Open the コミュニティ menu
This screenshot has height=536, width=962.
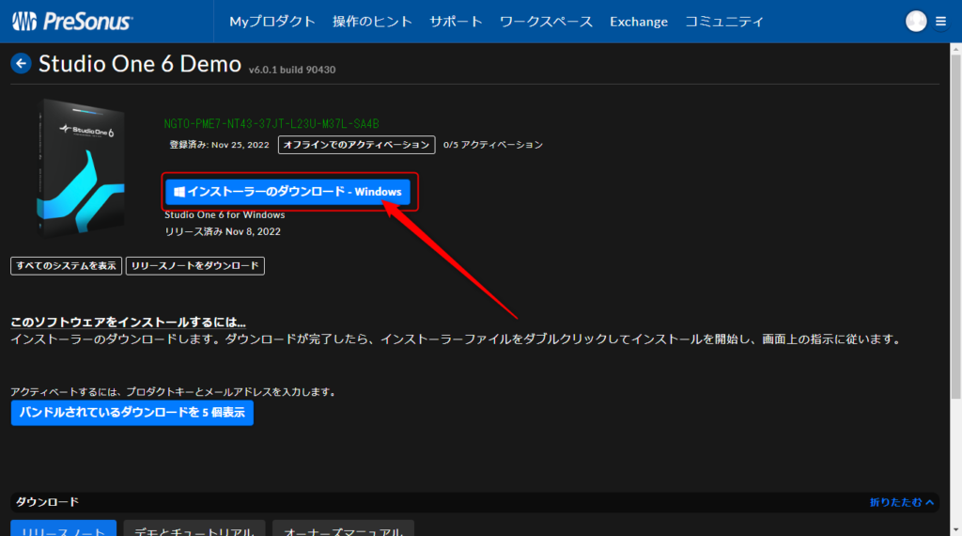point(724,22)
